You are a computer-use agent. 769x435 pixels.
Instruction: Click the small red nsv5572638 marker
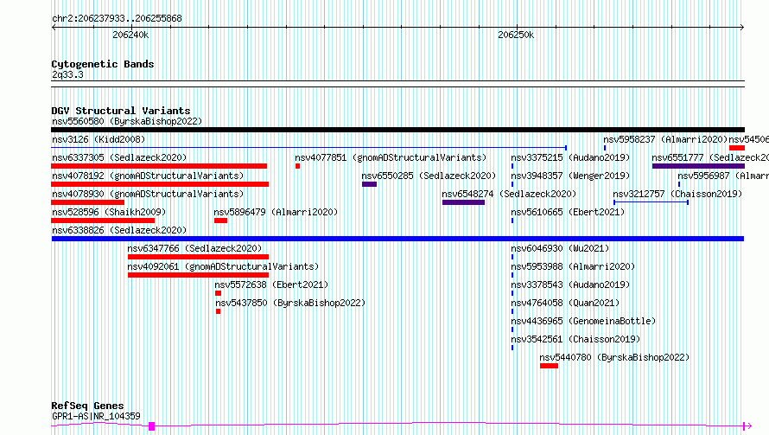pos(219,293)
